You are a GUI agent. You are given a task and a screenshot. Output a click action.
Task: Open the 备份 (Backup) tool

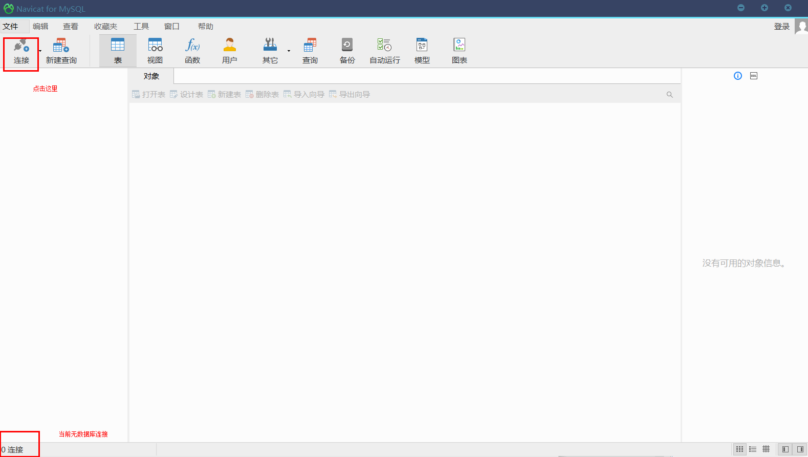347,51
